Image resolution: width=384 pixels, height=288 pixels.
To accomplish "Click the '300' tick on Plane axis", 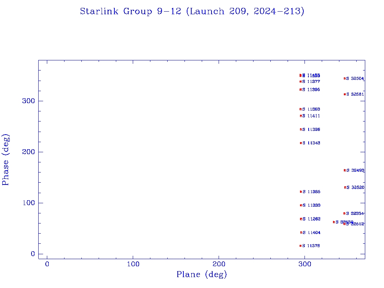I will [305, 264].
